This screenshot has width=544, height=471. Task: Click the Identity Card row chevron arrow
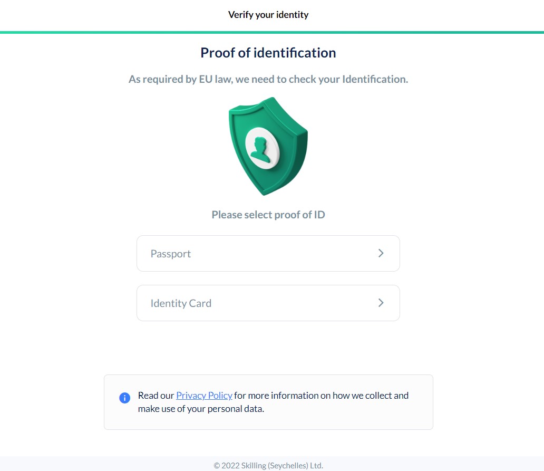point(381,303)
